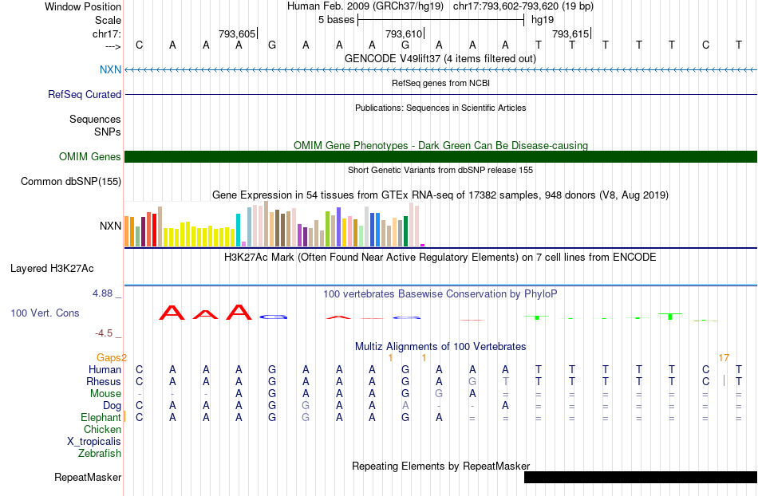Image resolution: width=758 pixels, height=496 pixels.
Task: Click the Elephant alignment row label
Action: [101, 417]
